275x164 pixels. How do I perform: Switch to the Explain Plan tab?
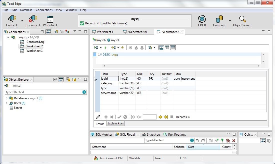tap(115, 123)
